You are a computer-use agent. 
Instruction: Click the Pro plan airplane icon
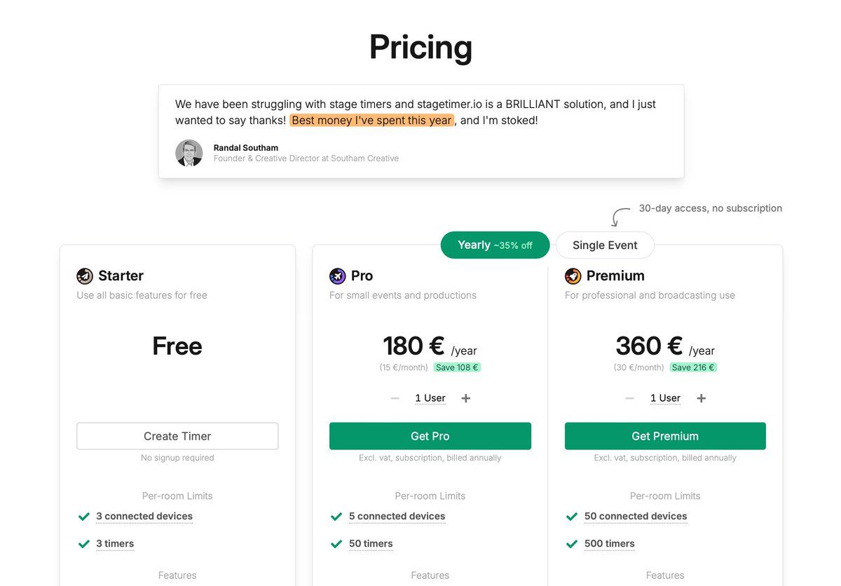coord(338,276)
